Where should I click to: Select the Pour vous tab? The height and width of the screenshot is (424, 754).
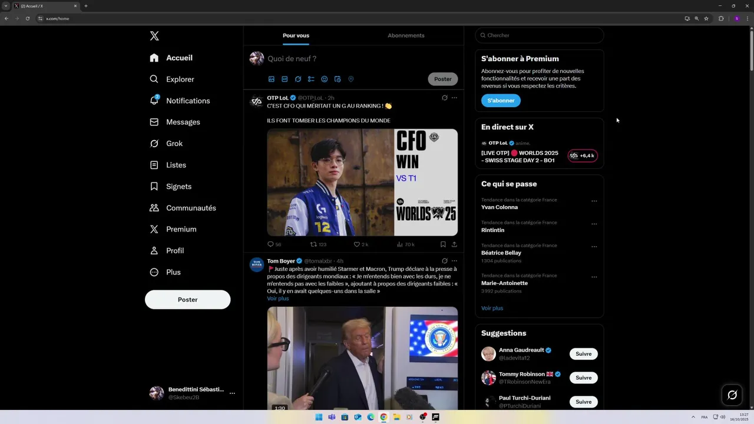pyautogui.click(x=296, y=35)
